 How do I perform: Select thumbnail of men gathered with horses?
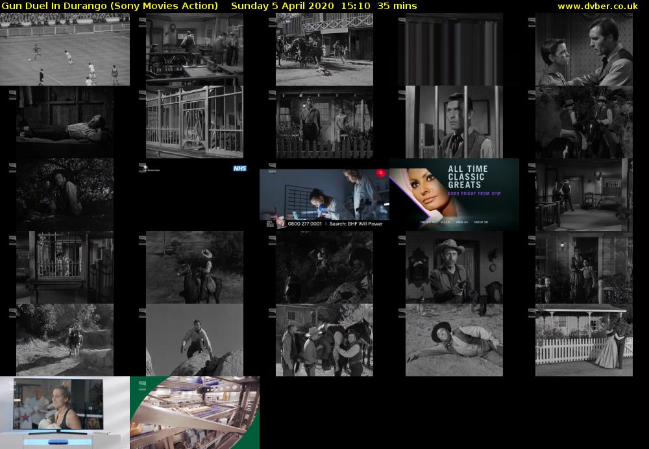point(324,340)
